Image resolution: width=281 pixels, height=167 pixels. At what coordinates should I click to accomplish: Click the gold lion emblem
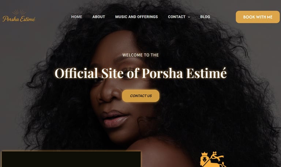(x=213, y=159)
